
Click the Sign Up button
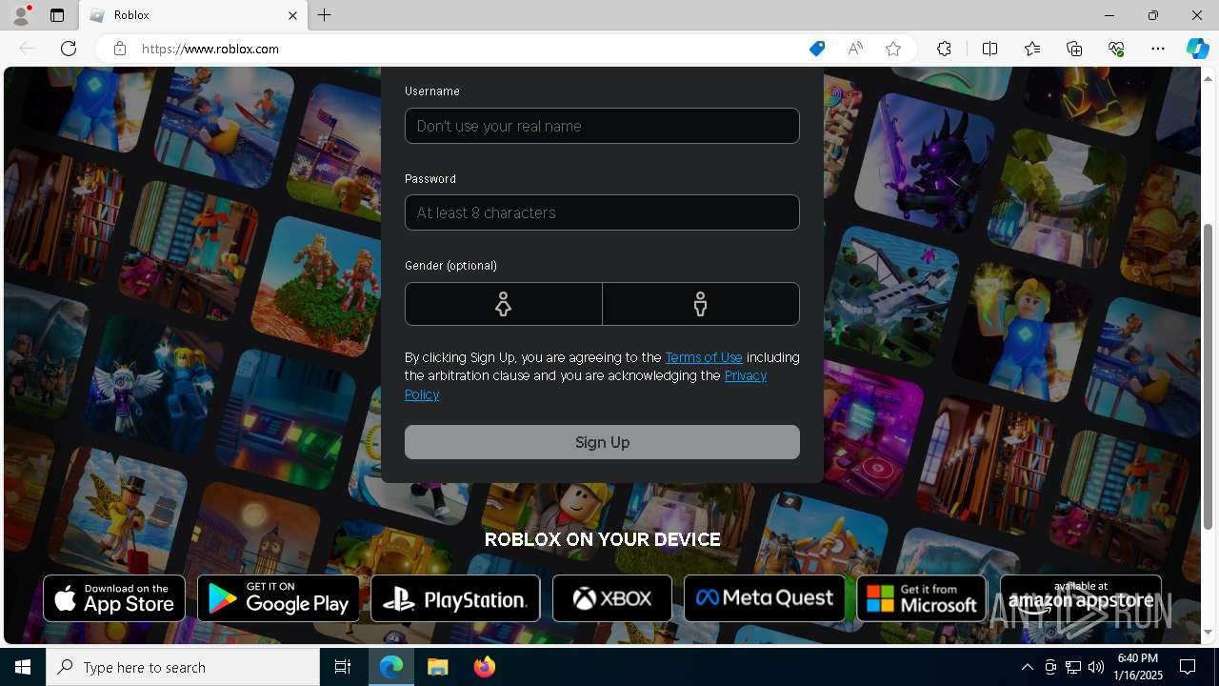point(602,442)
